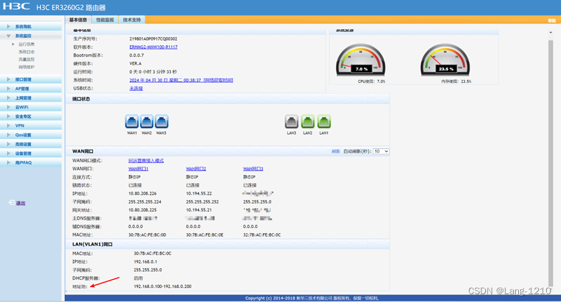
Task: Click WAN1 subnet mask 255.255.255.224
Action: [145, 202]
